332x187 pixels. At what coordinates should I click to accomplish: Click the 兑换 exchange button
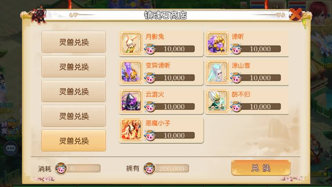point(261,168)
